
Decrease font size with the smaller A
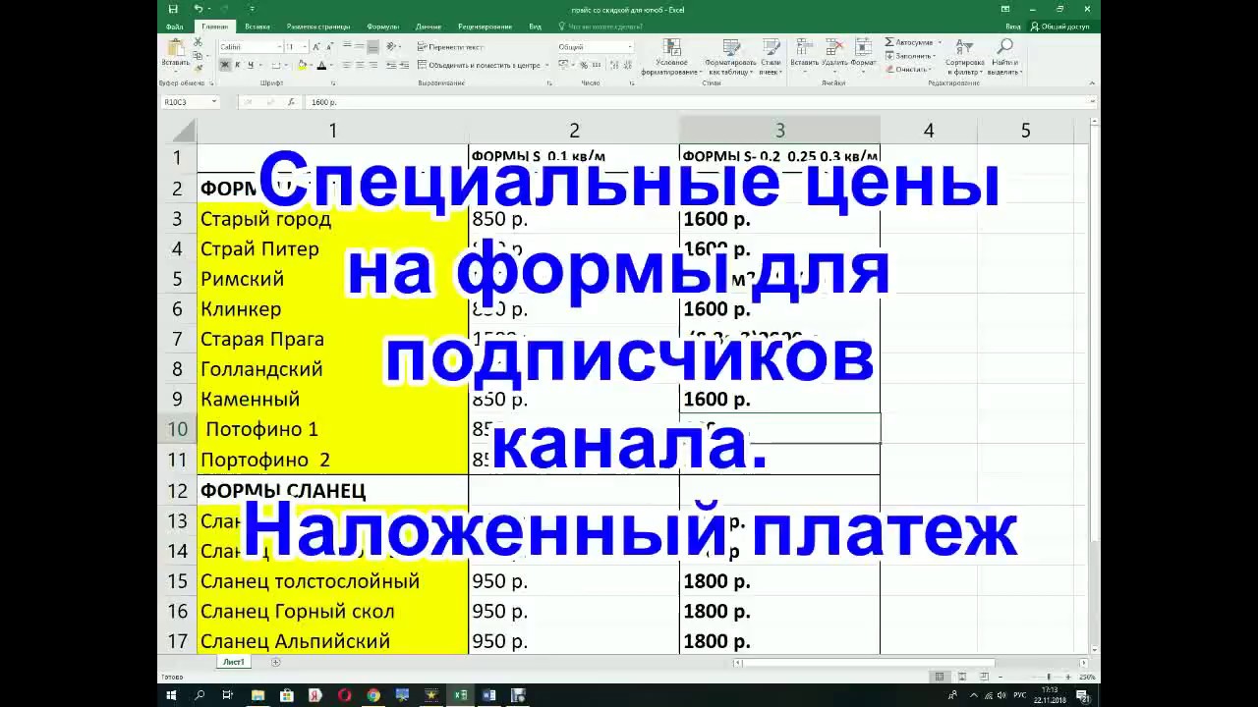pos(329,46)
